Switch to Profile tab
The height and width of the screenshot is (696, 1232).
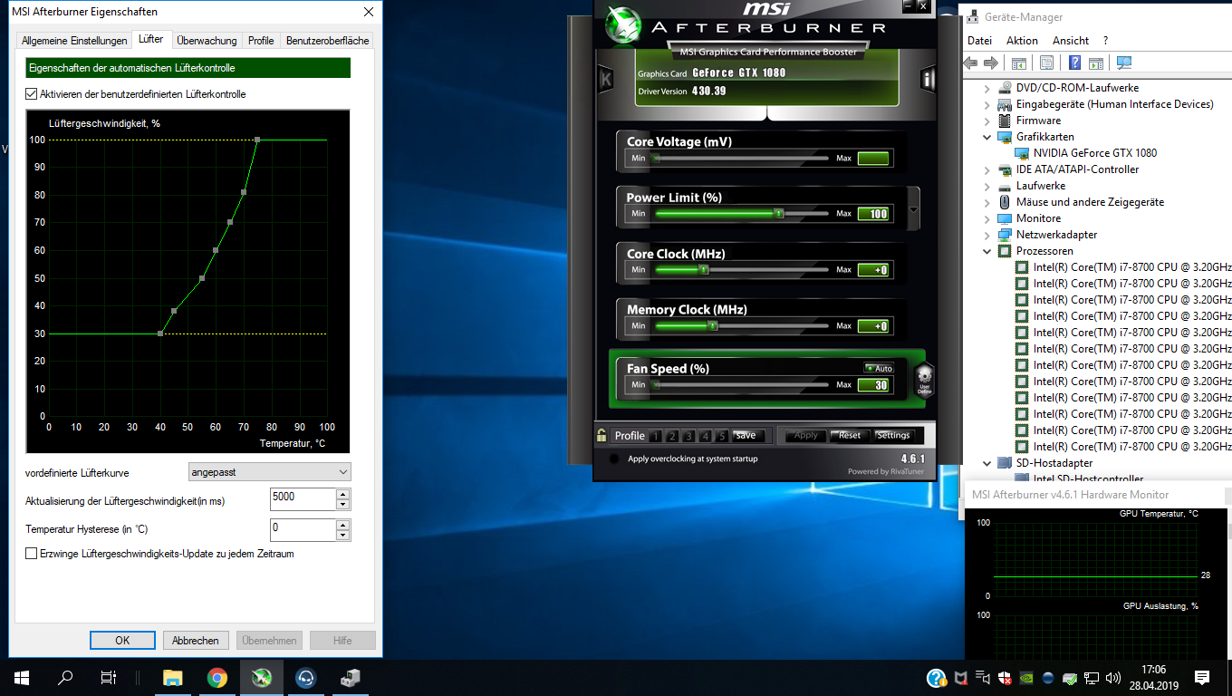click(261, 41)
